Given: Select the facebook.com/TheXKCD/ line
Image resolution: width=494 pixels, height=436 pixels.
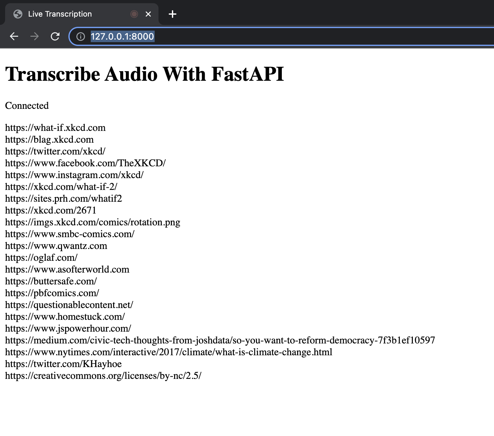Looking at the screenshot, I should point(85,163).
